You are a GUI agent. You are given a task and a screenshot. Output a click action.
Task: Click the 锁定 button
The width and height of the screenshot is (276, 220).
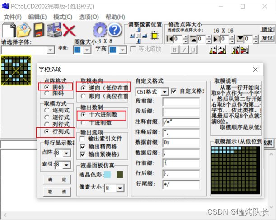(267, 30)
